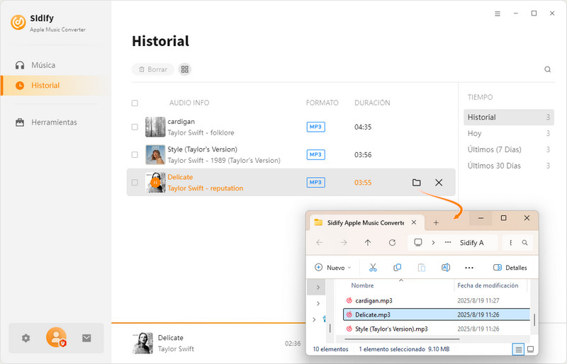Open Herramientas in the sidebar
This screenshot has height=364, width=567.
[x=46, y=123]
